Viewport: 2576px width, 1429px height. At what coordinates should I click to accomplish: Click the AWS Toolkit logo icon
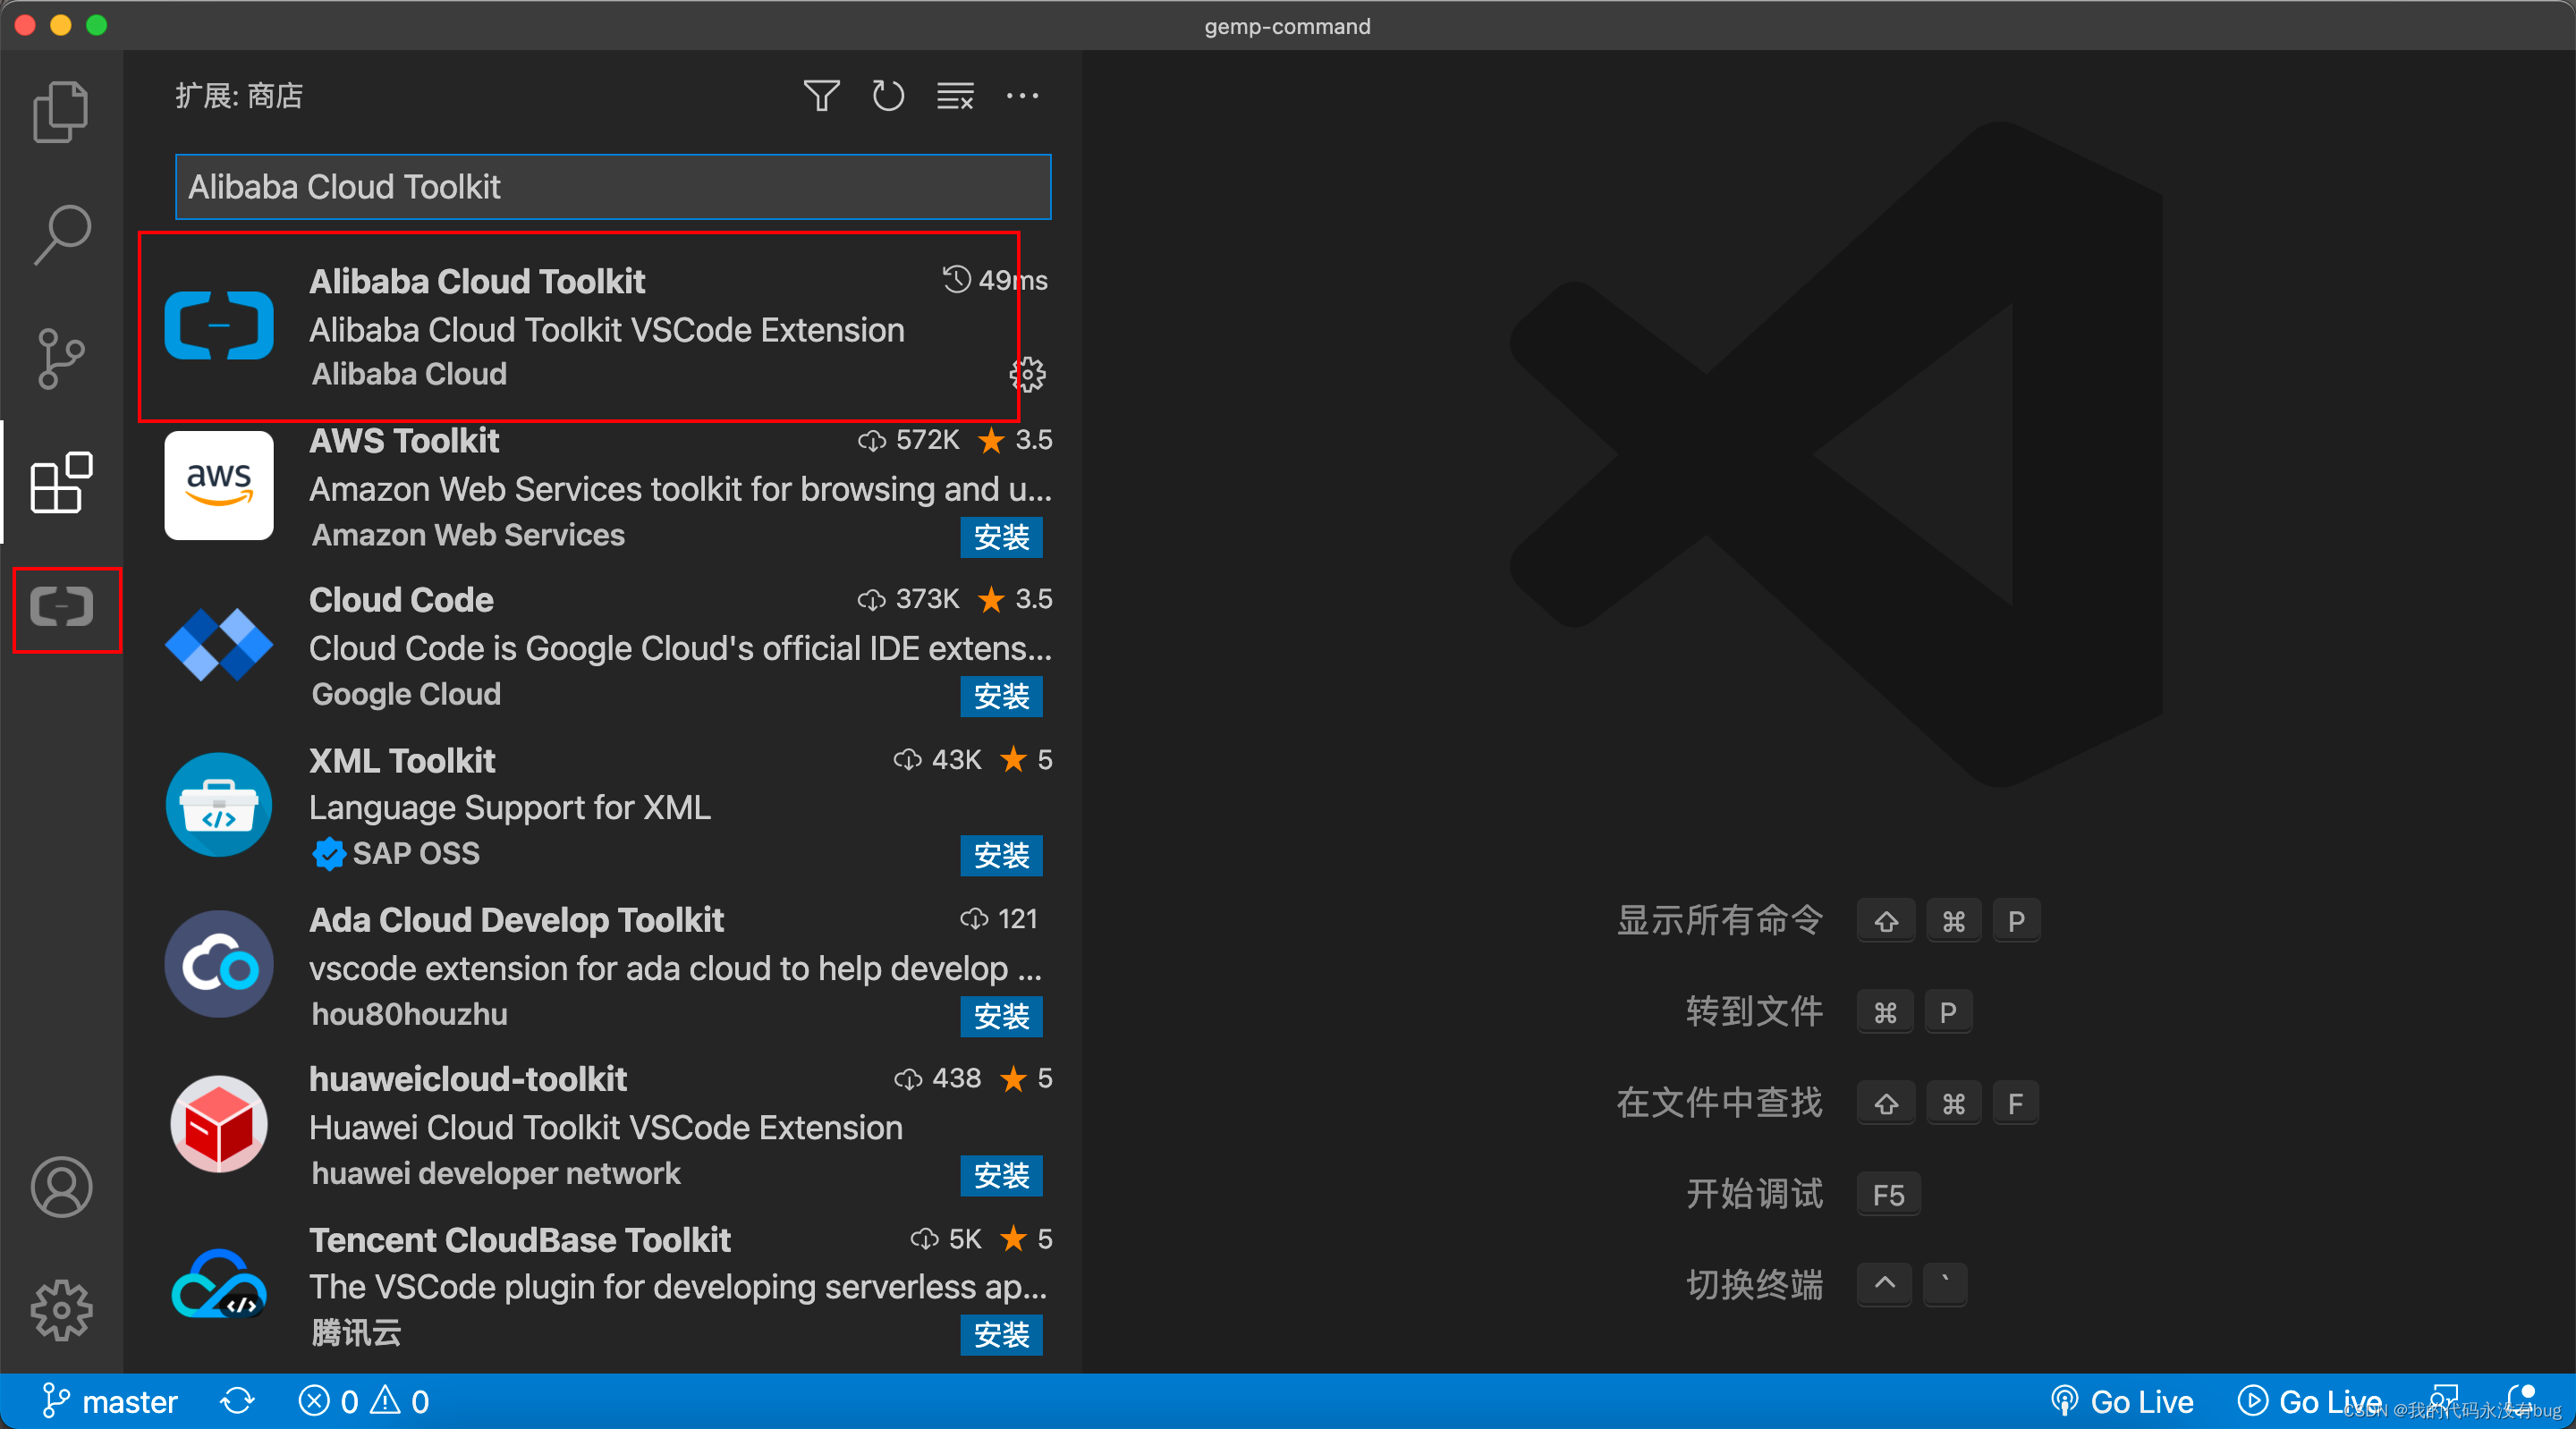point(219,485)
